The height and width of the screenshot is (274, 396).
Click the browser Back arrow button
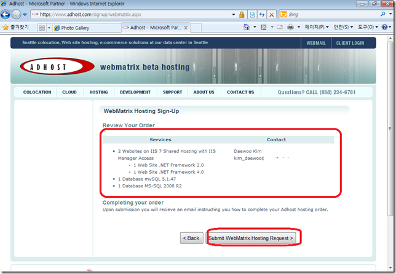coord(5,14)
